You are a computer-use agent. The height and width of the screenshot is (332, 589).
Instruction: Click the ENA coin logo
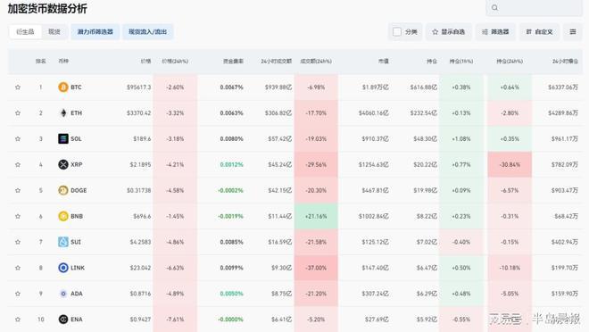(63, 320)
